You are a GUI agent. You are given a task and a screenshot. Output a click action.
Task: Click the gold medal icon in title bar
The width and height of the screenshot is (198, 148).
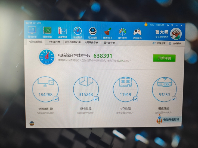146,24
